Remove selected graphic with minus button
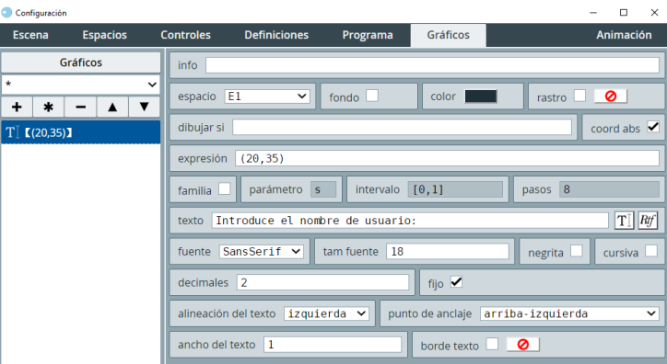667x364 pixels. point(80,107)
